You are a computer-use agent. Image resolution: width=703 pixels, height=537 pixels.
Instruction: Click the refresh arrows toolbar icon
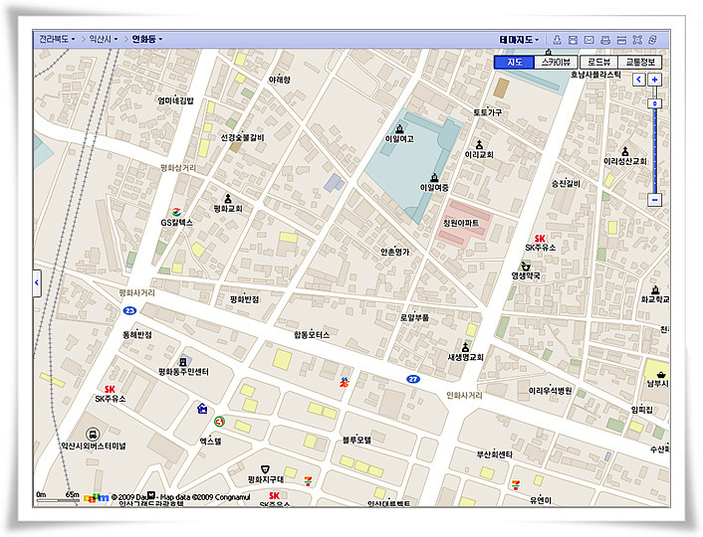pyautogui.click(x=653, y=40)
